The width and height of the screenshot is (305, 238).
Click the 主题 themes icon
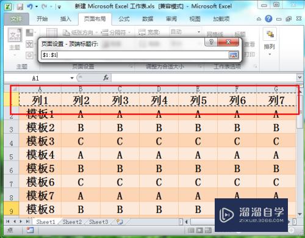point(15,35)
